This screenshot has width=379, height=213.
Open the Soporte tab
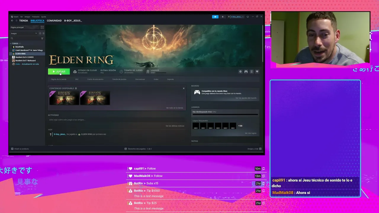click(170, 79)
